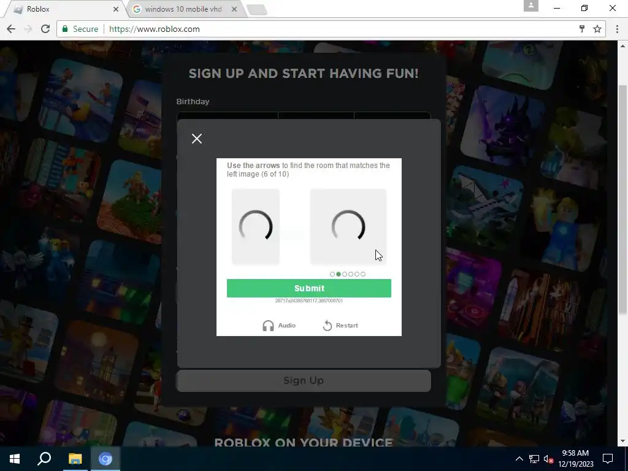Viewport: 628px width, 471px height.
Task: Select the sixth pagination dot
Action: coord(363,274)
